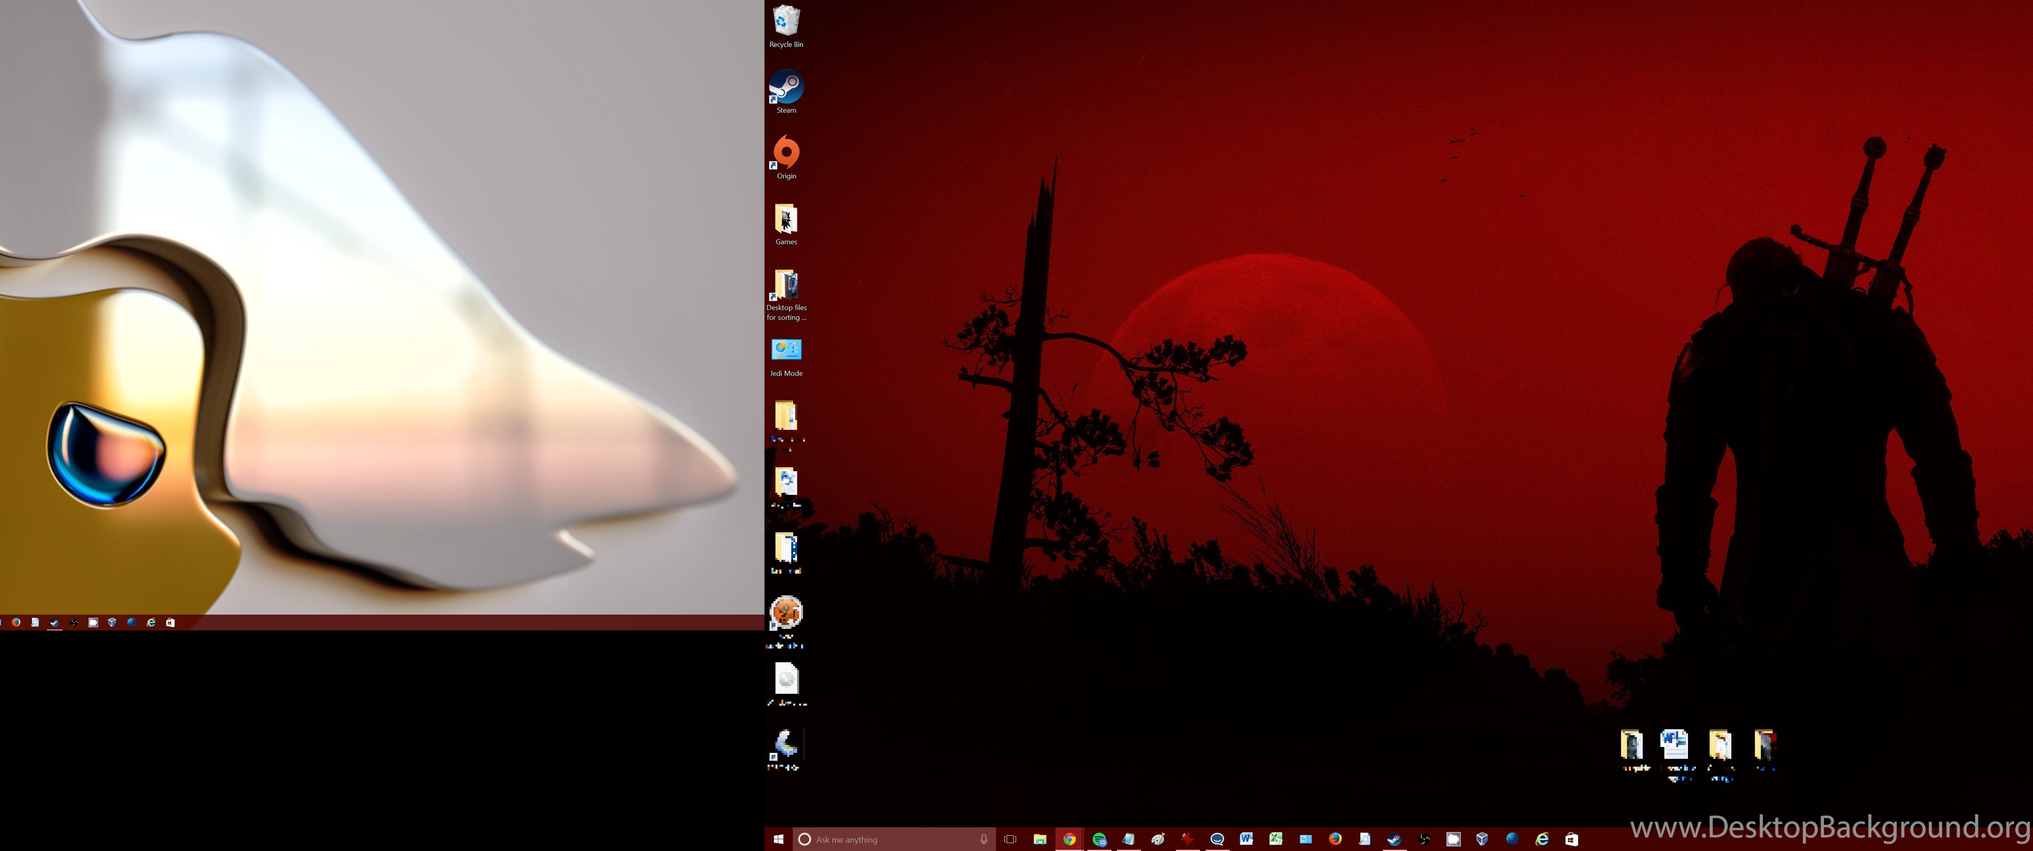Click the Windows Start button
This screenshot has width=2033, height=851.
778,839
